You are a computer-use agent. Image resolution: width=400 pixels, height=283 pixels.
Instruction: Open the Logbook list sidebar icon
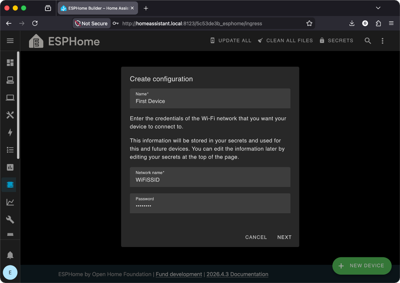pyautogui.click(x=10, y=150)
